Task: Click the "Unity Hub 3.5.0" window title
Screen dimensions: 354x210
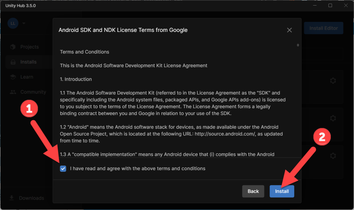Action: point(20,6)
